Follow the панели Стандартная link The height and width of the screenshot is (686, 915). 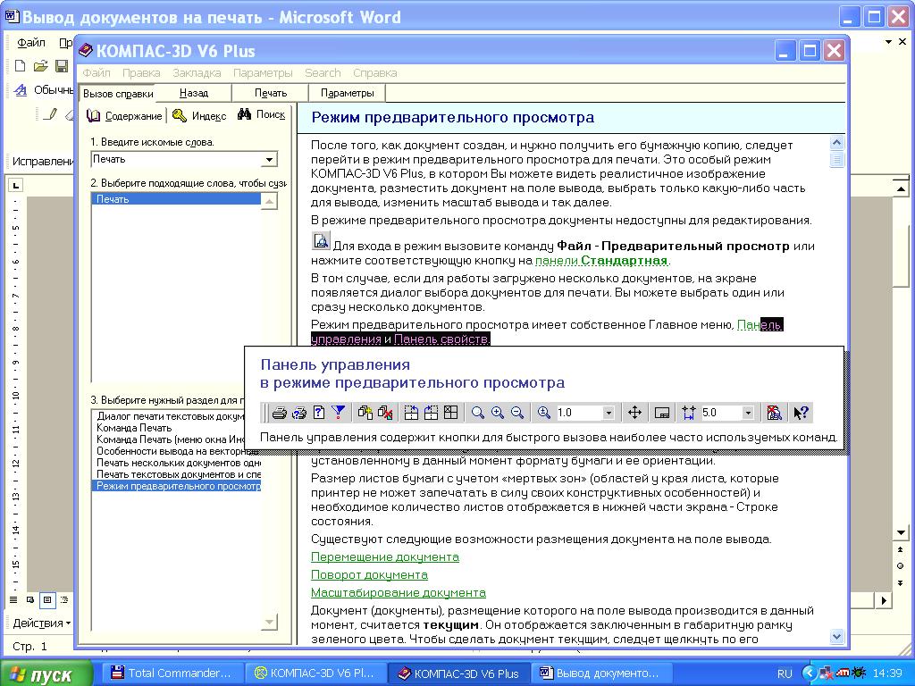pos(601,260)
